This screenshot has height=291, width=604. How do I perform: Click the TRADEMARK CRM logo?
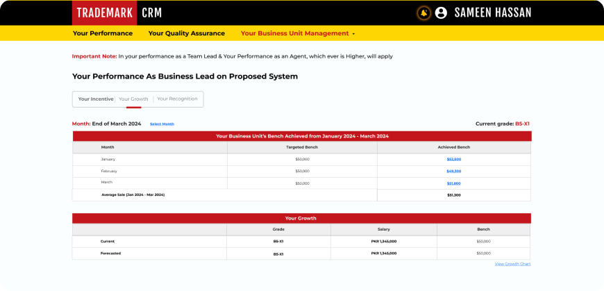117,13
